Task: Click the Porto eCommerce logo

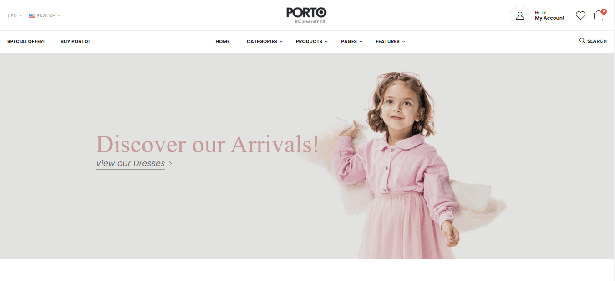Action: tap(306, 15)
